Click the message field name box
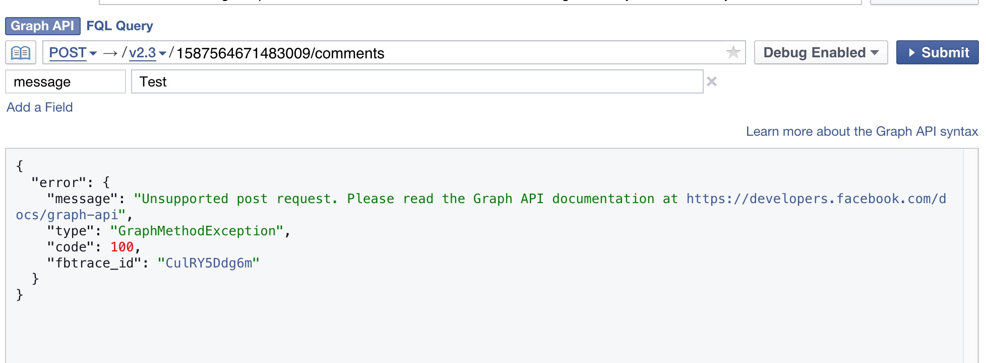986x363 pixels. (66, 81)
